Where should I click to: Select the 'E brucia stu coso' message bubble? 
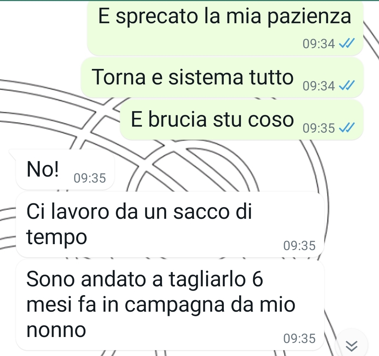[x=242, y=120]
